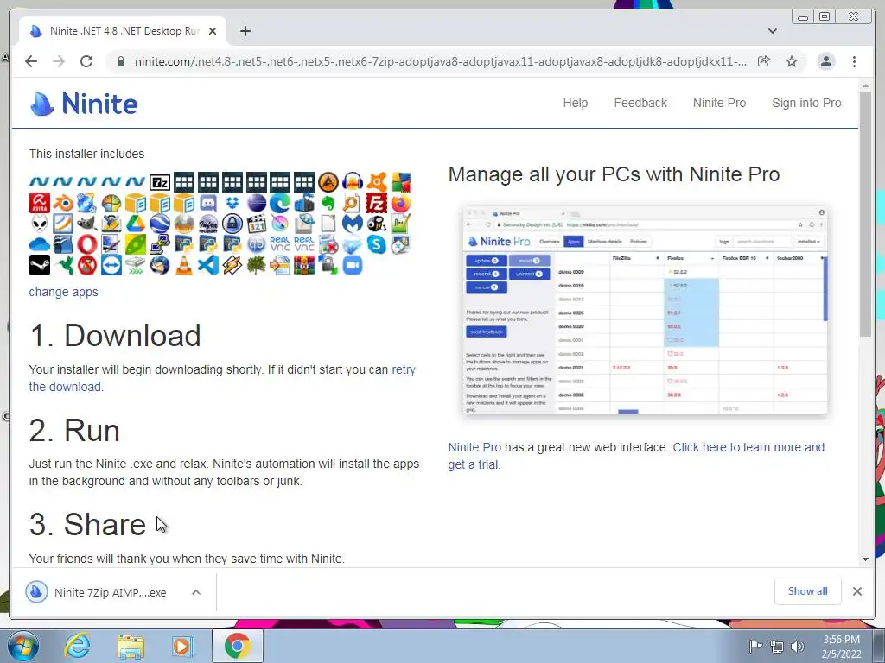
Task: Click Show all downloads
Action: coord(808,591)
